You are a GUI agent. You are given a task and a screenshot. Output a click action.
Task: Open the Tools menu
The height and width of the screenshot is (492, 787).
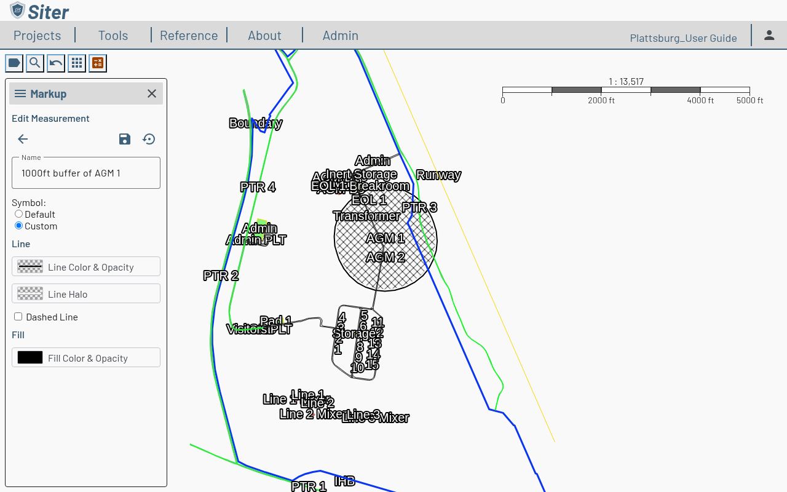click(x=113, y=35)
